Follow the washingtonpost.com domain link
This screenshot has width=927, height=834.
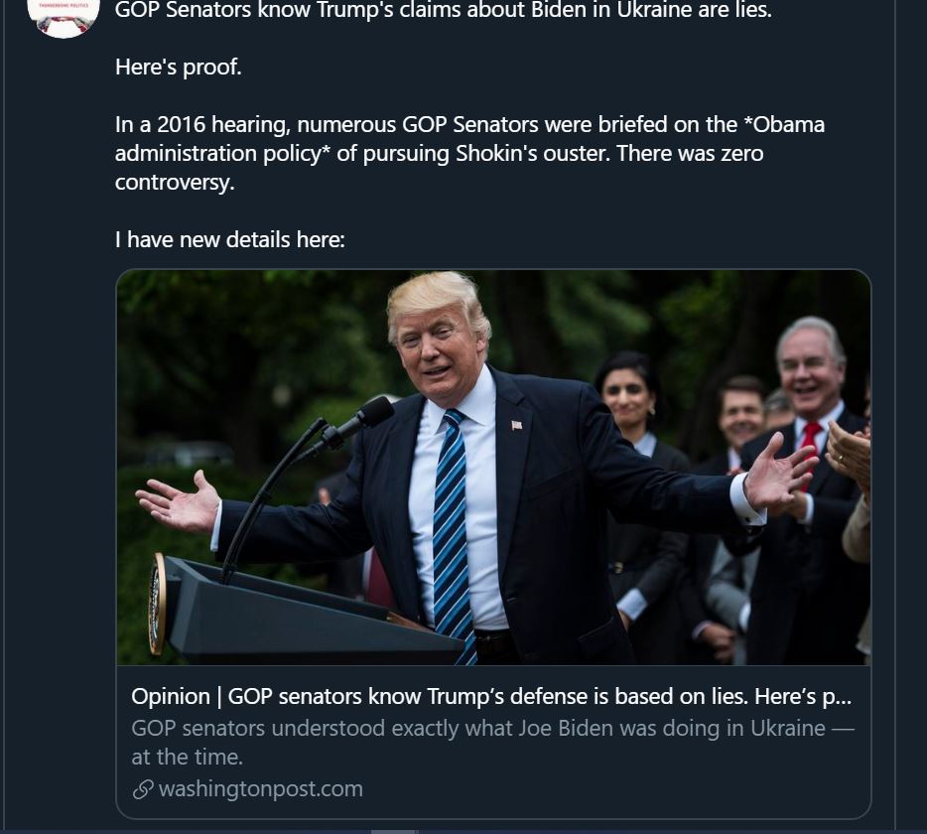[x=261, y=789]
